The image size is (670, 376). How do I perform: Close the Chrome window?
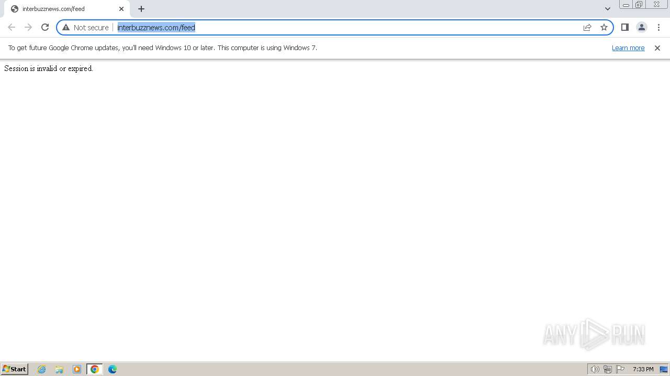(656, 5)
